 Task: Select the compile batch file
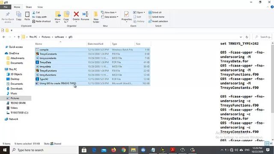92,50
